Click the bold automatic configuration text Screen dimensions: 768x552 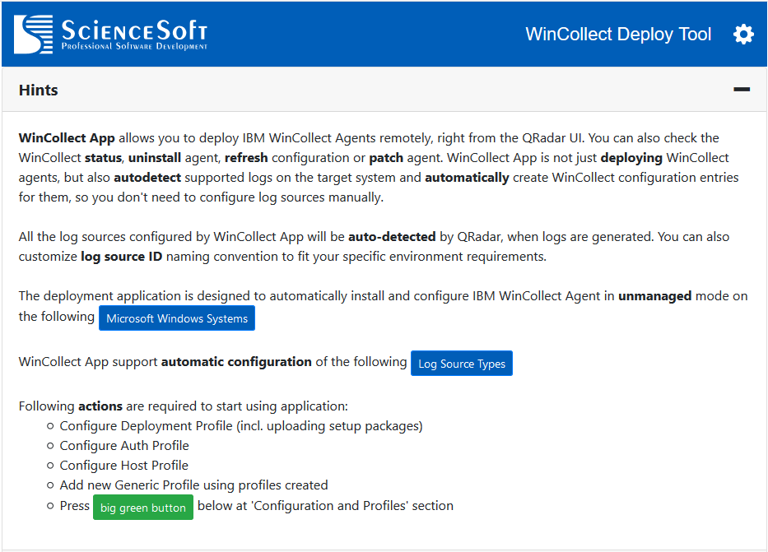pos(236,362)
